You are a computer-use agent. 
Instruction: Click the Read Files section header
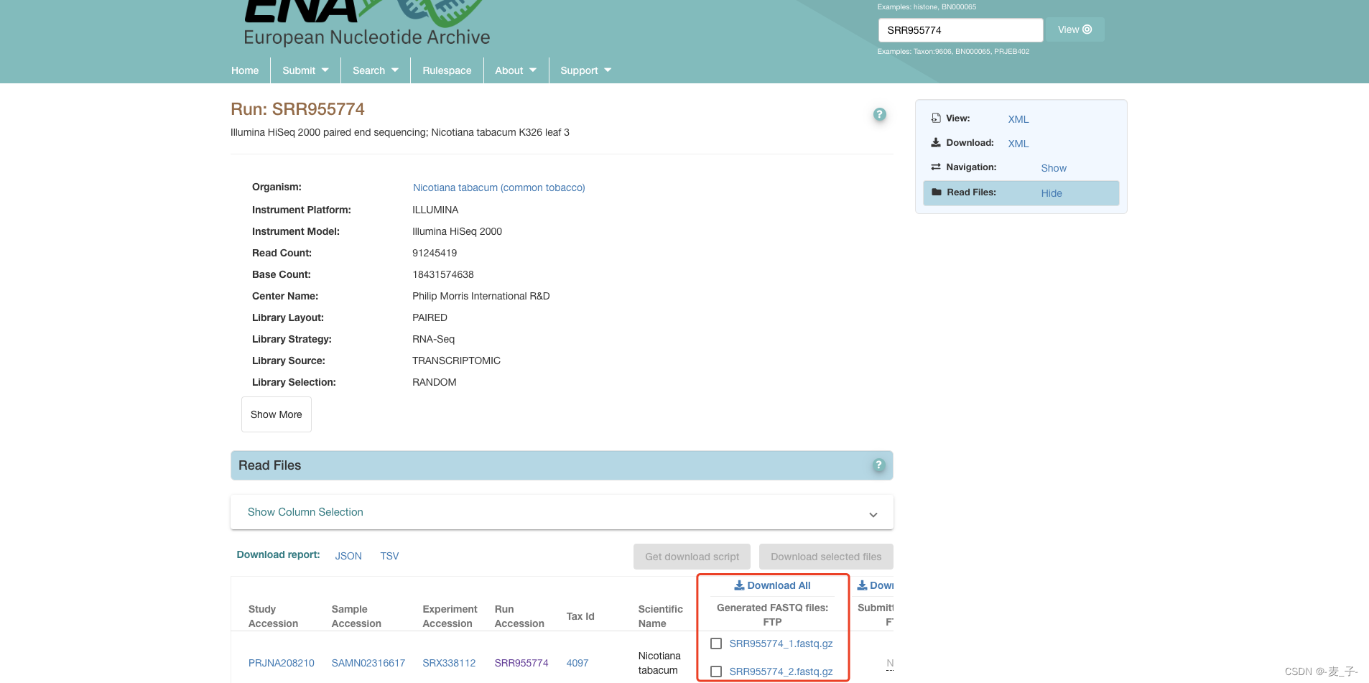562,465
